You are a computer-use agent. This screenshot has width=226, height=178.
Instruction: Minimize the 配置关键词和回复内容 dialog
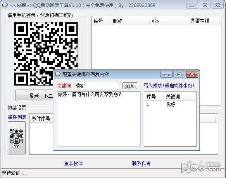coord(166,75)
